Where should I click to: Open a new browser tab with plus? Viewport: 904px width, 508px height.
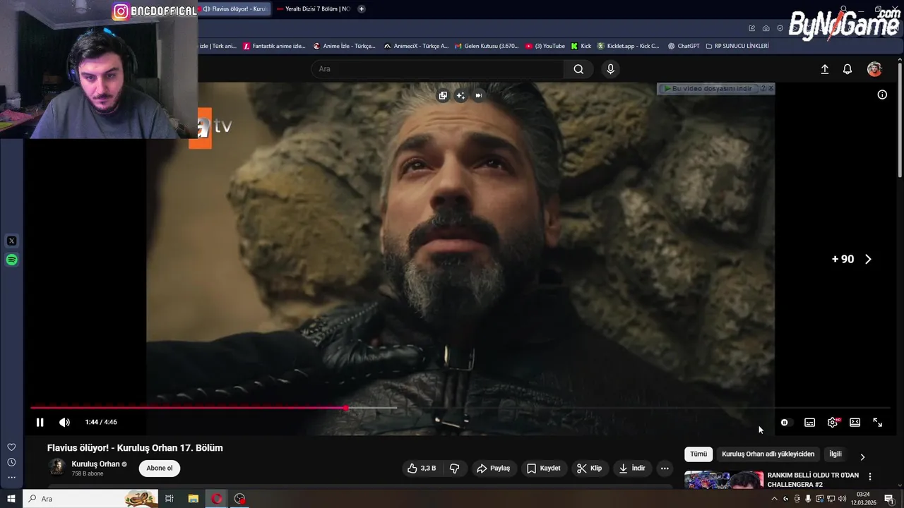[362, 9]
